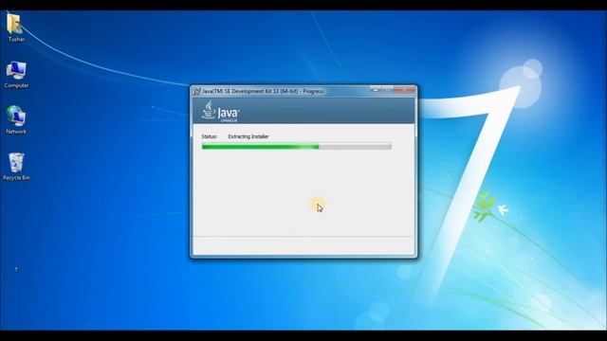The image size is (607, 341).
Task: Close the Java installer window
Action: point(405,90)
